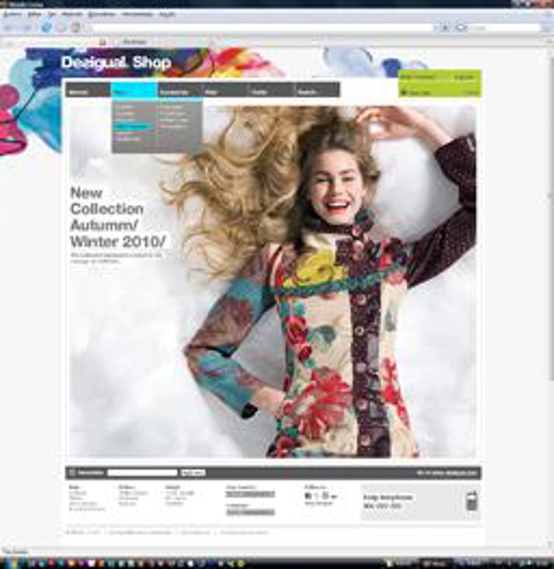554x569 pixels.
Task: Click the browser home toolbar icon
Action: (76, 28)
